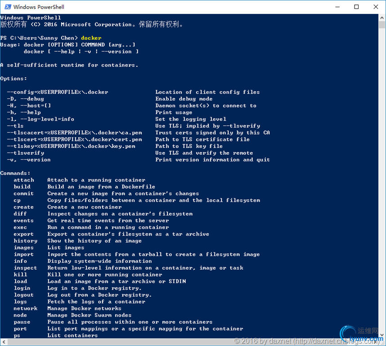Click the 'port' command name

20,329
